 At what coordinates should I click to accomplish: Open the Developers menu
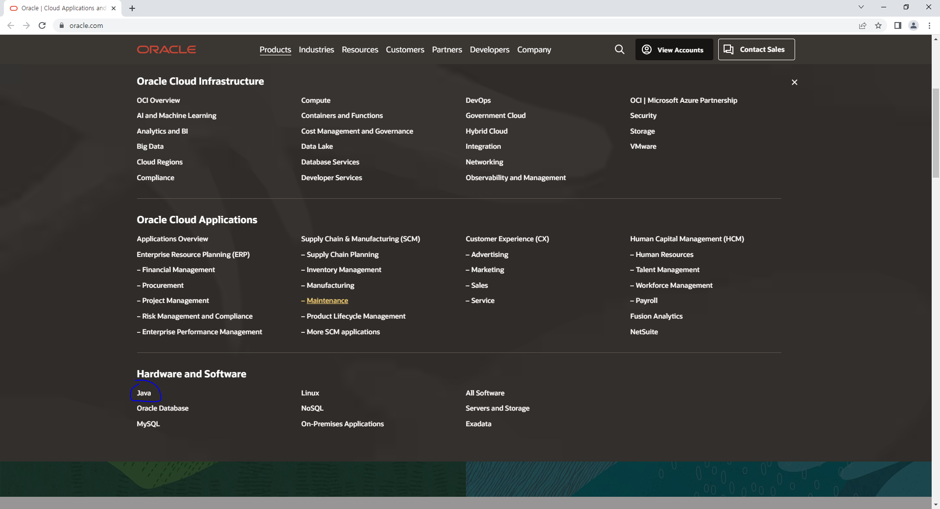pos(490,49)
